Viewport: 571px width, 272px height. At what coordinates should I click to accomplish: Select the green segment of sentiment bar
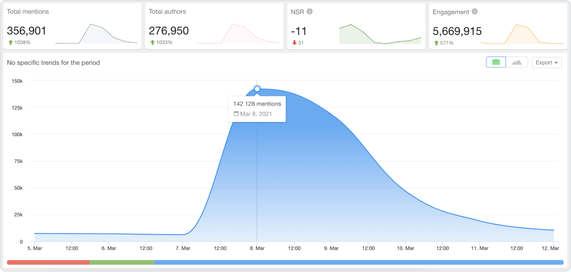pos(122,262)
